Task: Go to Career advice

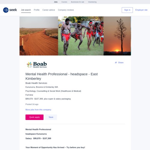Action: click(49, 10)
